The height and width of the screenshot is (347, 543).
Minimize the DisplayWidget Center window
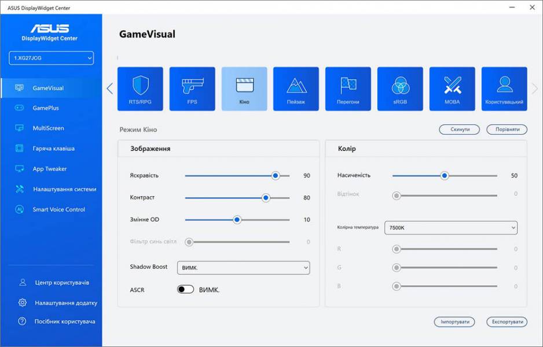pos(512,8)
